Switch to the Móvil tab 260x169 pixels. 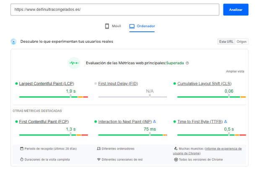(x=113, y=26)
